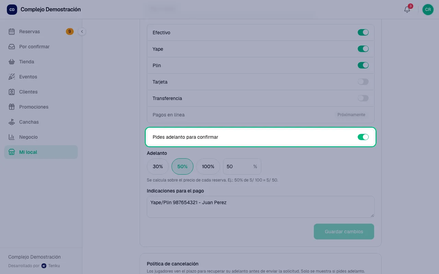Click the Próximamente badge
Image resolution: width=439 pixels, height=274 pixels.
[x=351, y=115]
